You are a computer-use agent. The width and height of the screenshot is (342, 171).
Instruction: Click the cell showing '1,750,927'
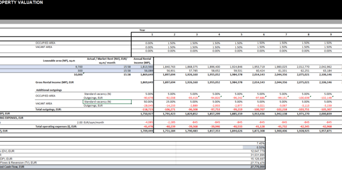coord(147,114)
